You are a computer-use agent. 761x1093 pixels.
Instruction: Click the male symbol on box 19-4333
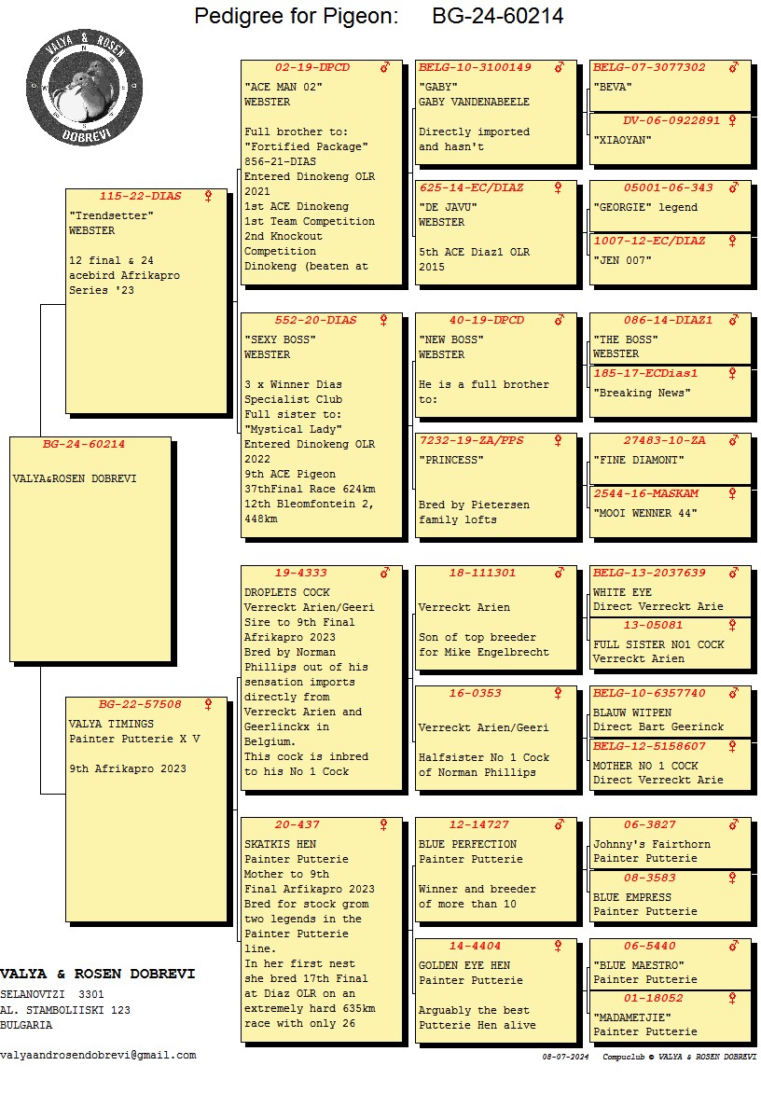pos(384,573)
